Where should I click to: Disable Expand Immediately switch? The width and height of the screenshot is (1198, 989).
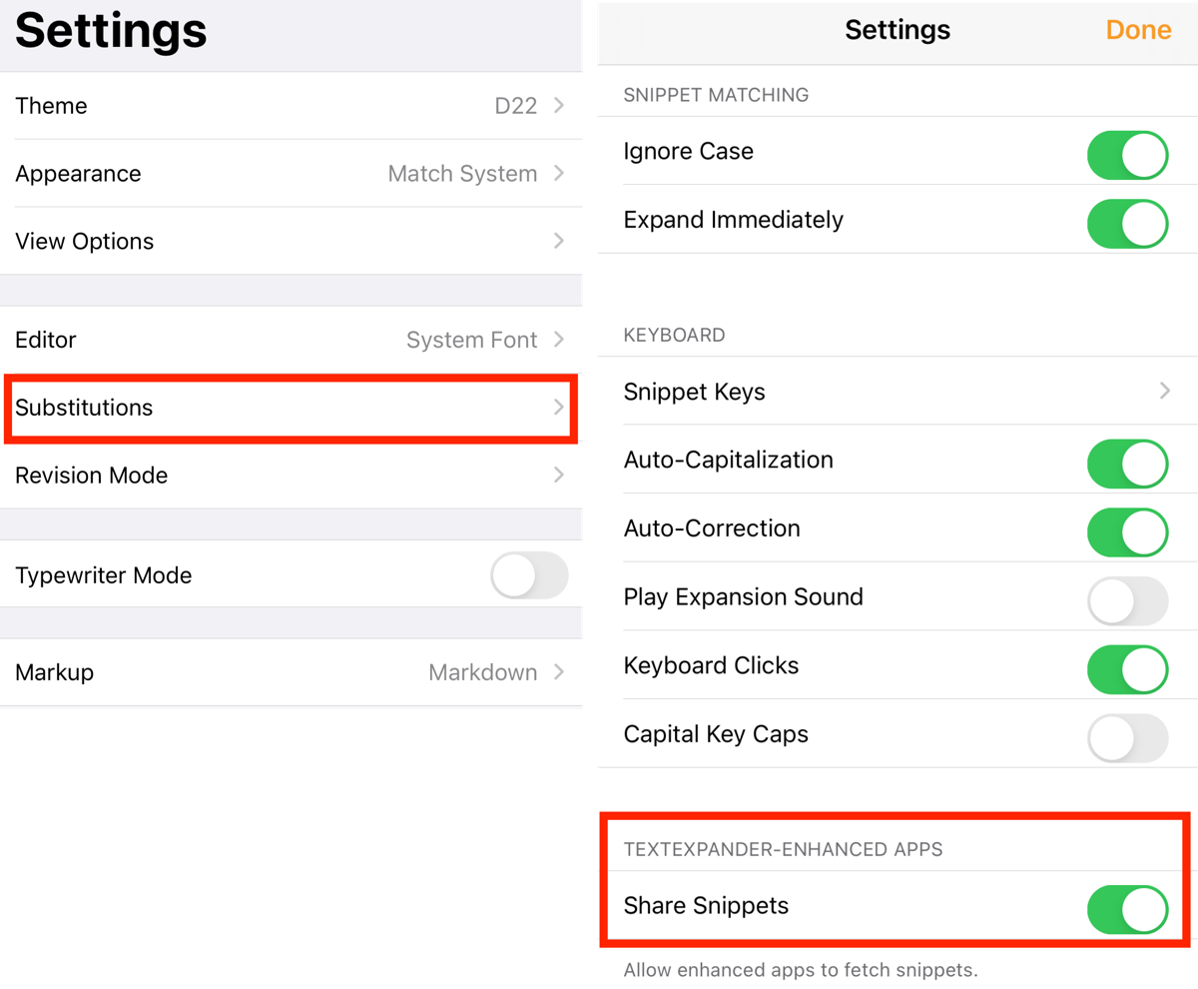(1127, 223)
